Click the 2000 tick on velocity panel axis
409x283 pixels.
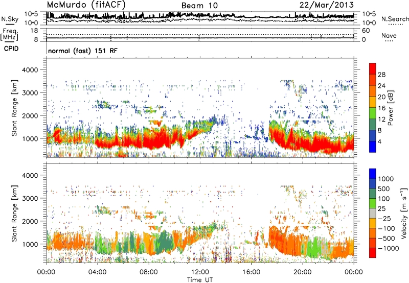[30, 221]
